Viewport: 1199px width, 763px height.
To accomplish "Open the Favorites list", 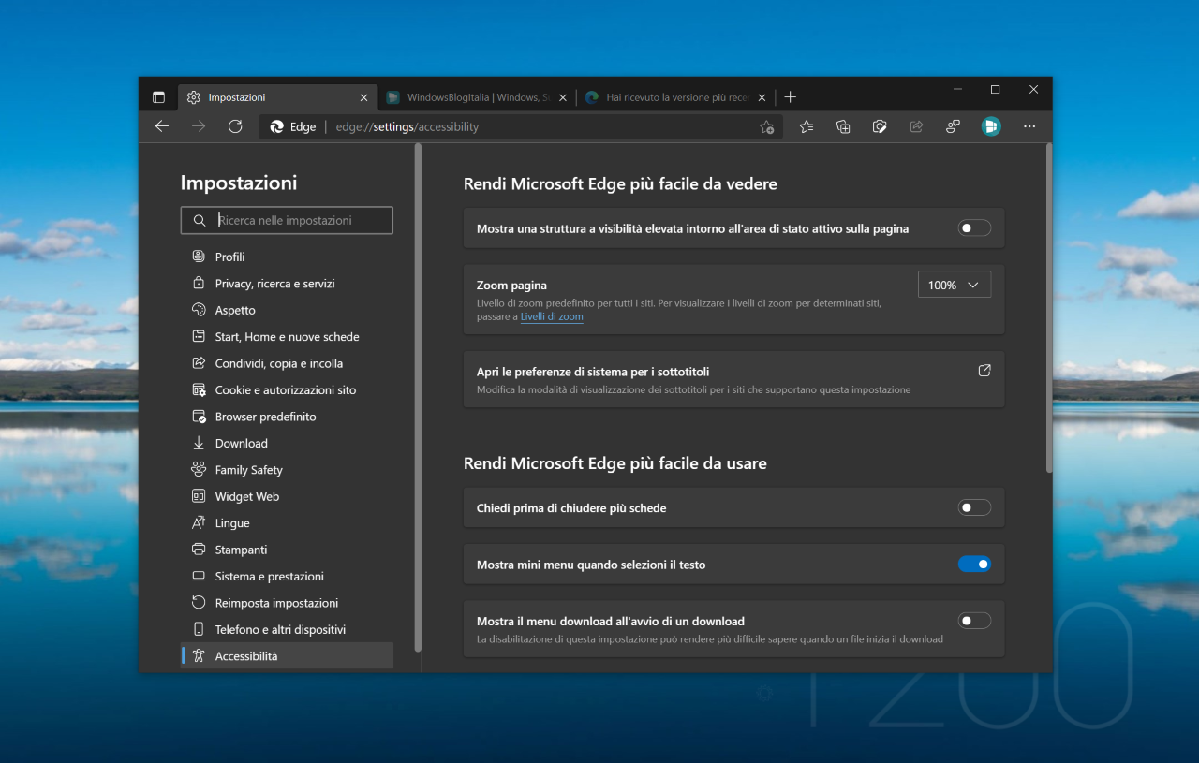I will [x=807, y=126].
